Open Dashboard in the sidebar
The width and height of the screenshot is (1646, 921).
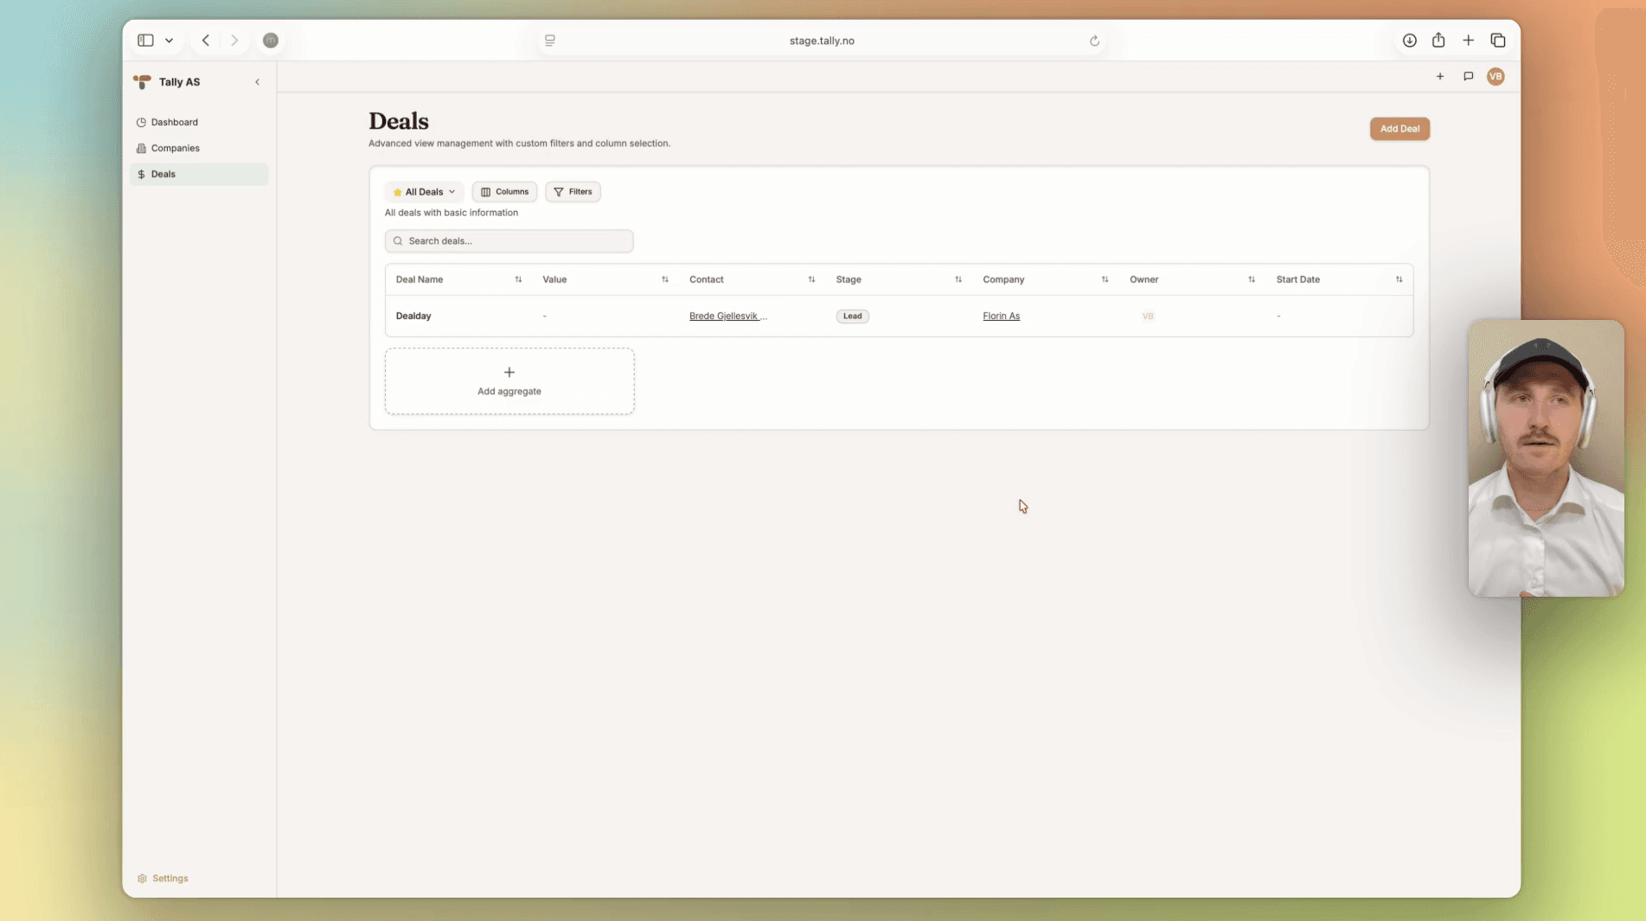tap(199, 122)
